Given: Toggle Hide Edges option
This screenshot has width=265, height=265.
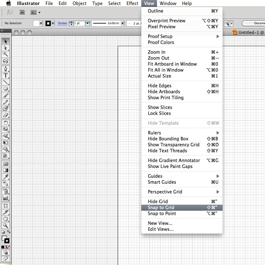Looking at the screenshot, I should 182,86.
